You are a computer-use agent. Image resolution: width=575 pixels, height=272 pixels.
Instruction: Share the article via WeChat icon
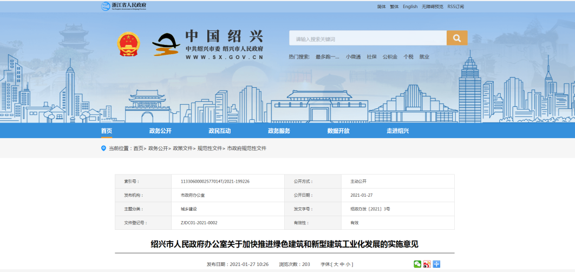(417, 264)
